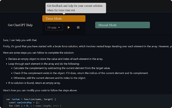This screenshot has height=108, width=172.
Task: Click the 'Here are some steps' line
Action: [x=38, y=53]
